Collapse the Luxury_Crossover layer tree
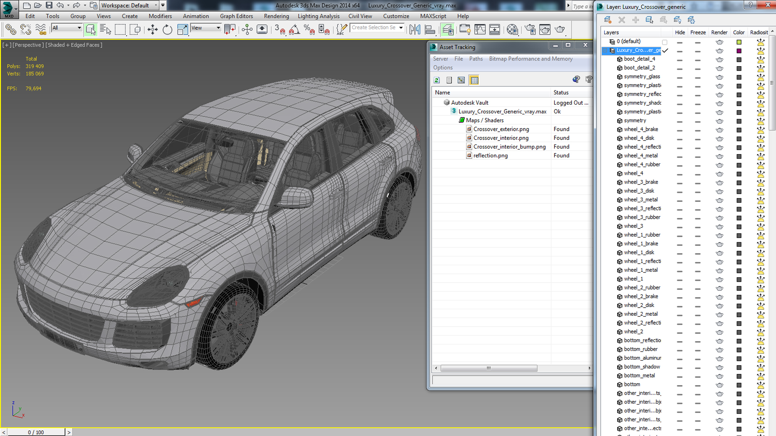This screenshot has width=776, height=436. (605, 50)
